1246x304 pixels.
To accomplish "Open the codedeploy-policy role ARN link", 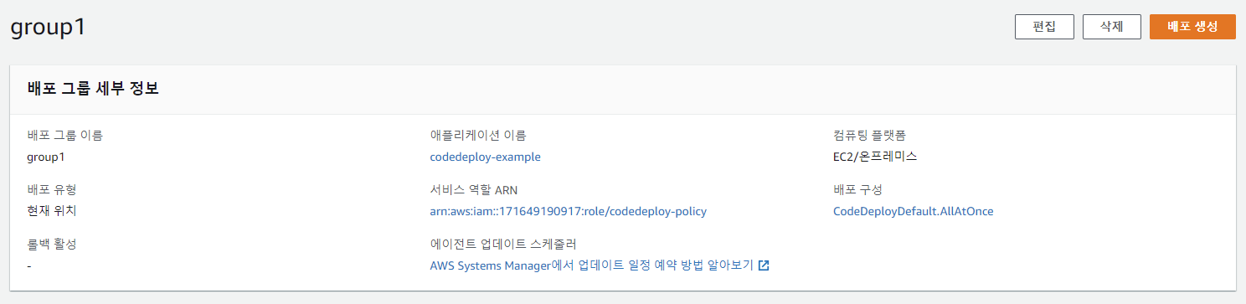I will (x=568, y=211).
